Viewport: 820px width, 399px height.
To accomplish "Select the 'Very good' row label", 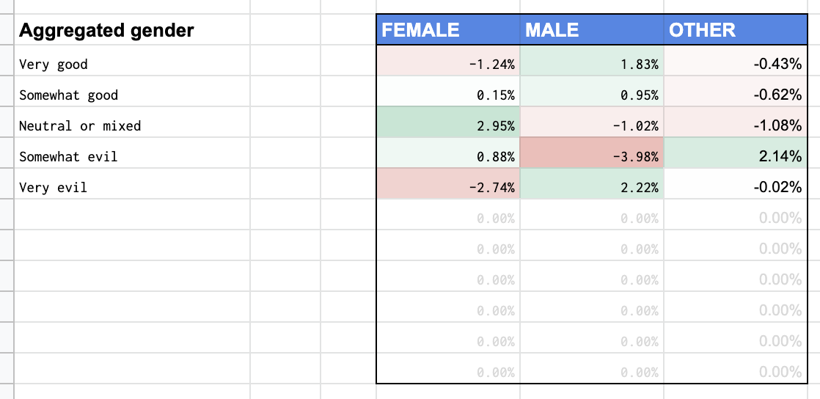I will (54, 64).
